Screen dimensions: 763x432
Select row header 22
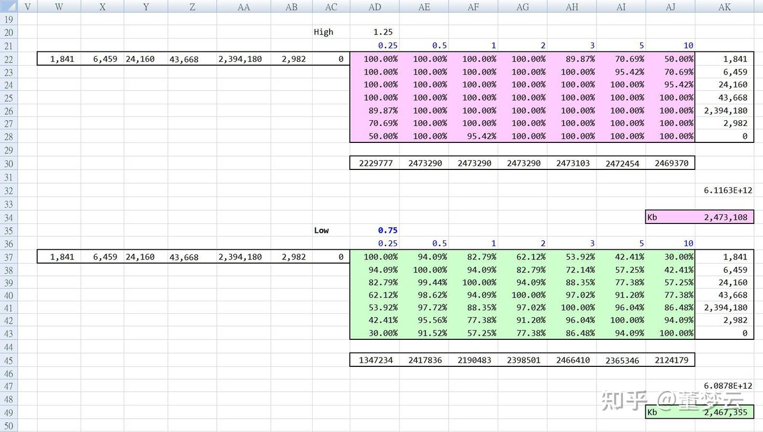click(x=8, y=59)
